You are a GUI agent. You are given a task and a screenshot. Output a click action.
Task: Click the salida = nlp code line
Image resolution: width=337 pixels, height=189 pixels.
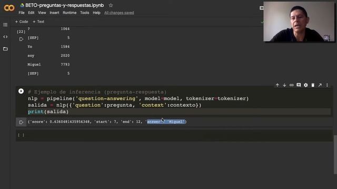tap(115, 105)
